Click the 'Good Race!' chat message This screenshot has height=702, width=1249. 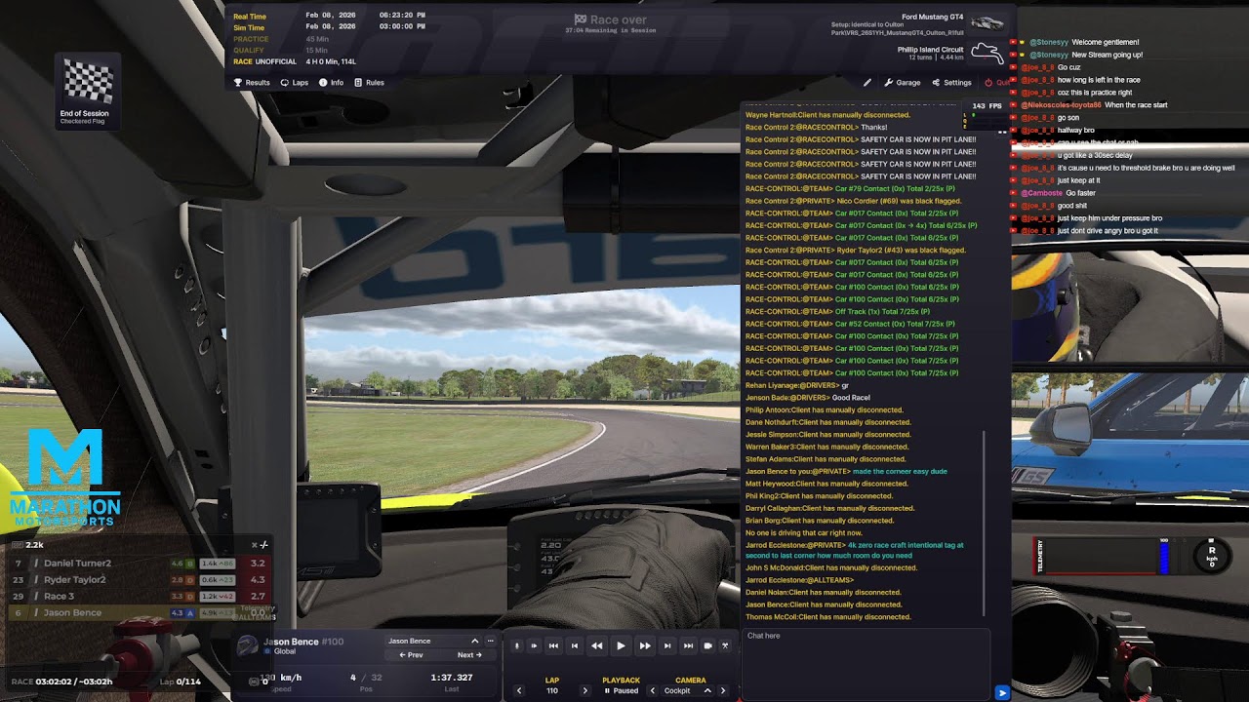pyautogui.click(x=851, y=398)
